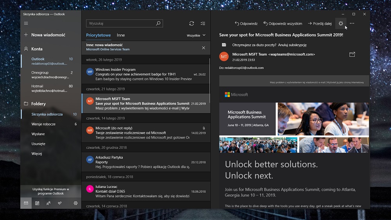Click Anuluj subskrypcję link

pos(292,45)
